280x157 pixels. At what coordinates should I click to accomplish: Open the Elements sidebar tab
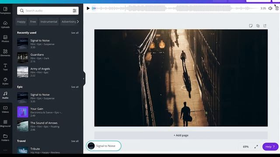point(5,53)
